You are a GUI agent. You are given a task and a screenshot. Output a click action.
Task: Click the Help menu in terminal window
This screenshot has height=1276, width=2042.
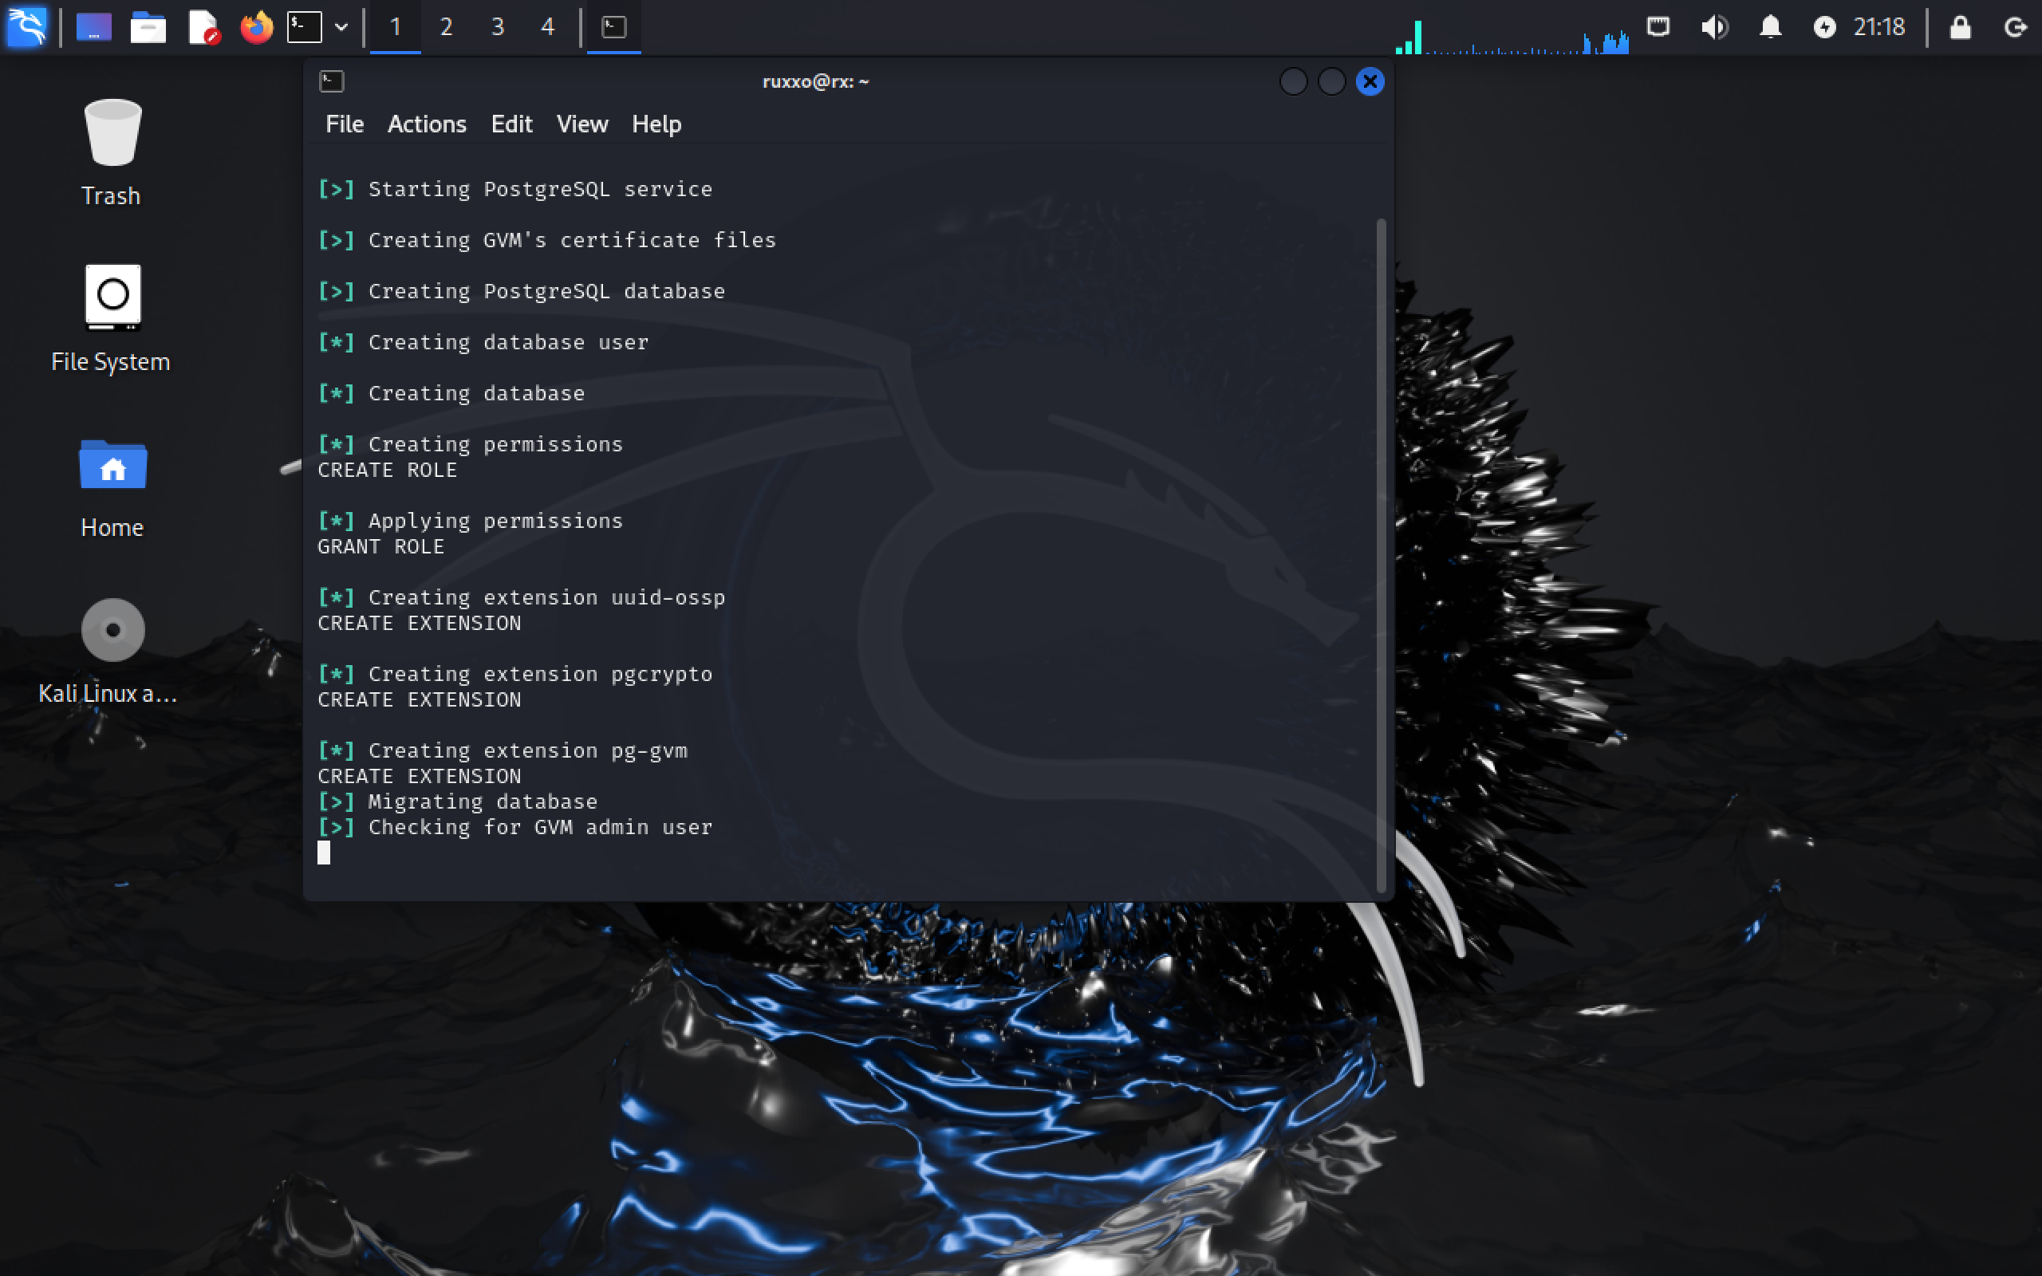click(657, 124)
